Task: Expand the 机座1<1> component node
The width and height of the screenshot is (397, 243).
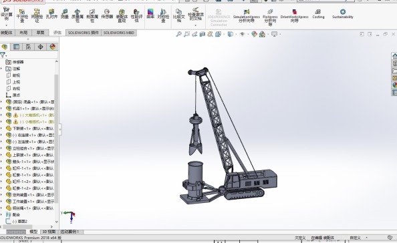Action: click(1, 108)
